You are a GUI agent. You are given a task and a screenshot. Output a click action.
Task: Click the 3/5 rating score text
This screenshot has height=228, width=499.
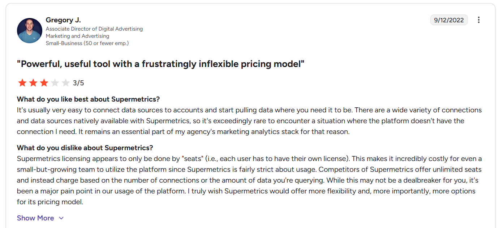tap(78, 83)
